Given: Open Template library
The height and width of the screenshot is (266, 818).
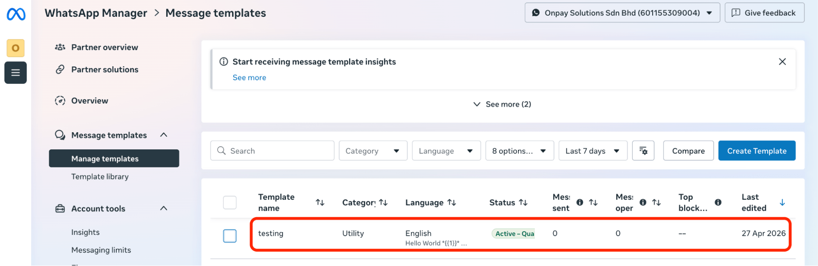Looking at the screenshot, I should click(x=100, y=177).
